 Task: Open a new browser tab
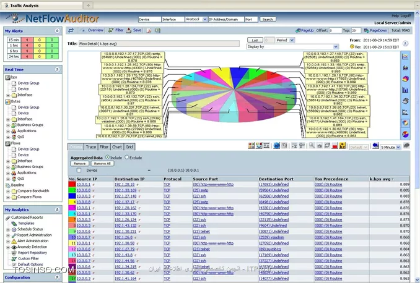88,5
